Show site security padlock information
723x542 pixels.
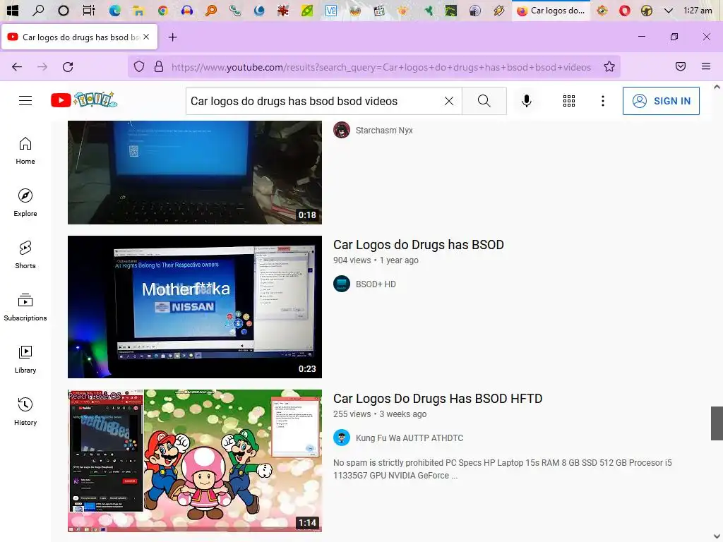point(159,67)
